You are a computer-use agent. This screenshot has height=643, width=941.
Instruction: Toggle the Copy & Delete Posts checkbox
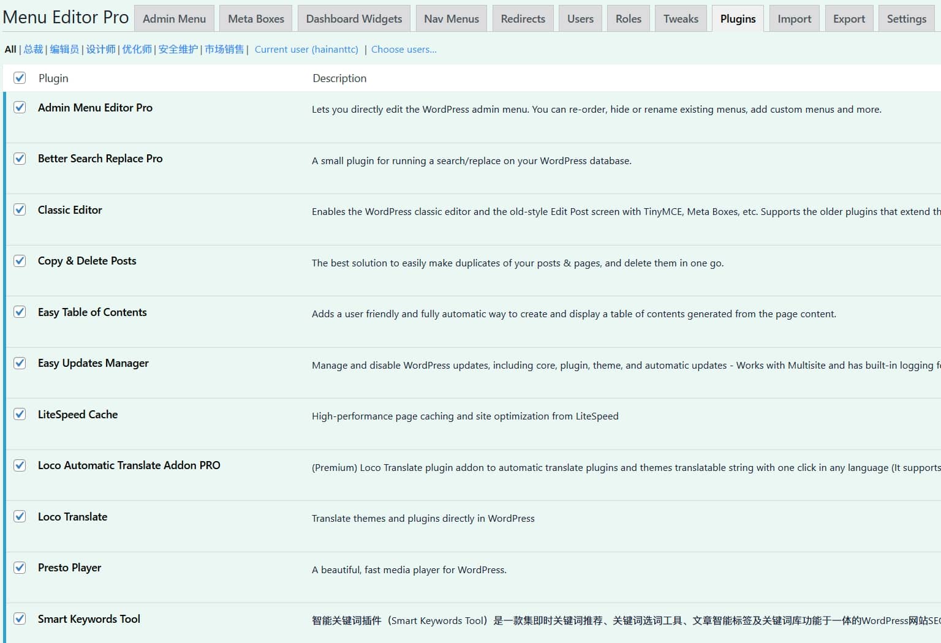click(20, 261)
